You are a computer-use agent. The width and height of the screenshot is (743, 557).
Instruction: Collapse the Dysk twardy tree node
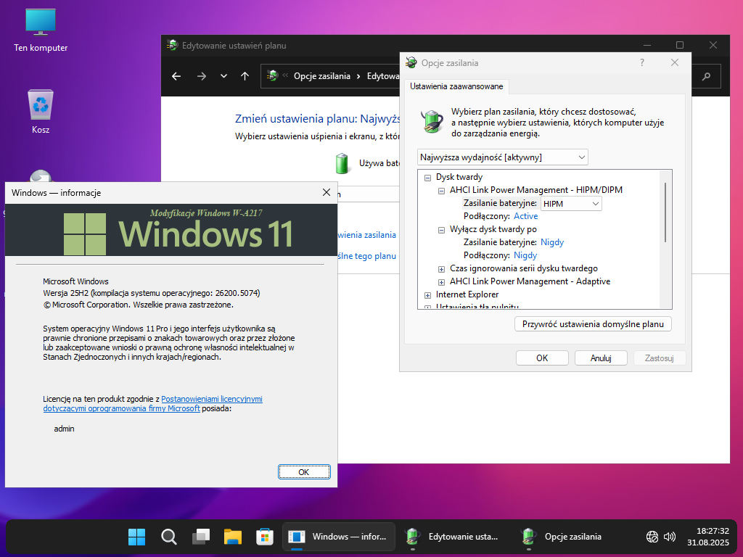428,177
